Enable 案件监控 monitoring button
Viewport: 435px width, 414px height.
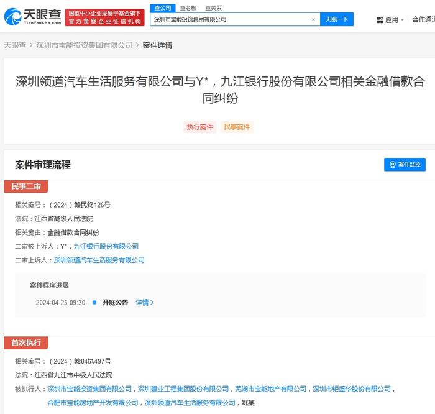pyautogui.click(x=405, y=165)
